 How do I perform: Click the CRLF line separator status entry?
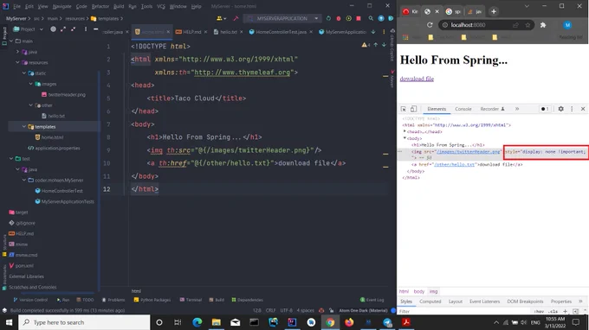pos(270,310)
